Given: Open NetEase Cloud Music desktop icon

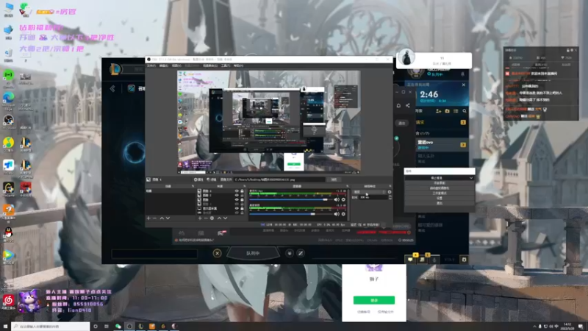Looking at the screenshot, I should pos(8,300).
